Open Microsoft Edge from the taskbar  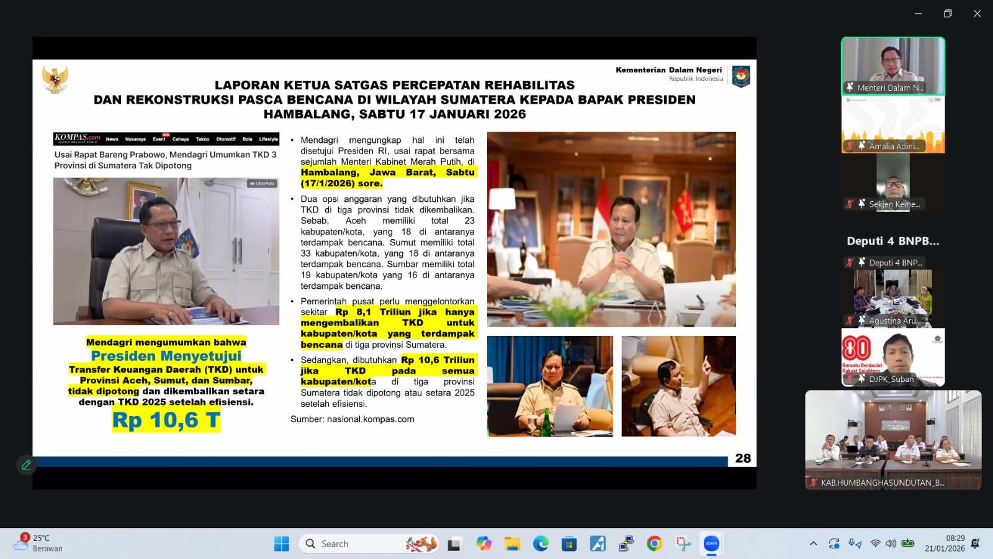[541, 543]
